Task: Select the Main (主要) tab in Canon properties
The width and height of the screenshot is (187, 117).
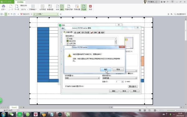Action: (77, 32)
